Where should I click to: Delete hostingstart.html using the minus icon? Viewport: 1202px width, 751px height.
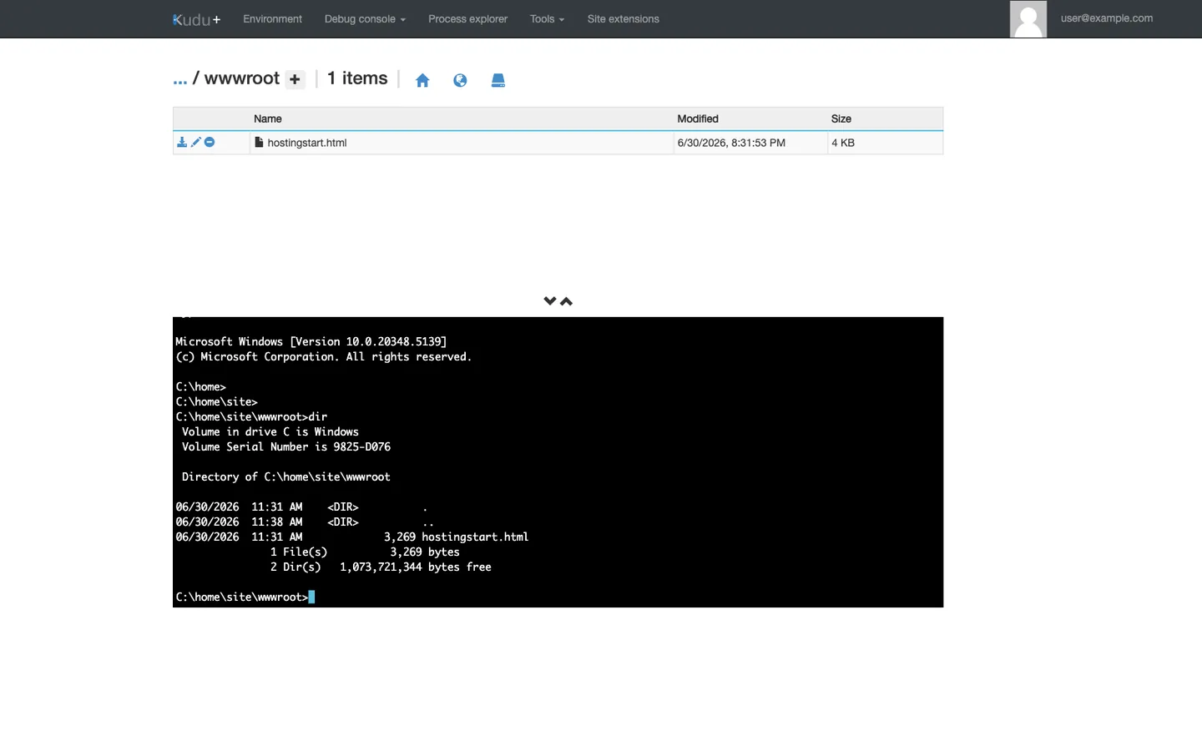(x=210, y=142)
